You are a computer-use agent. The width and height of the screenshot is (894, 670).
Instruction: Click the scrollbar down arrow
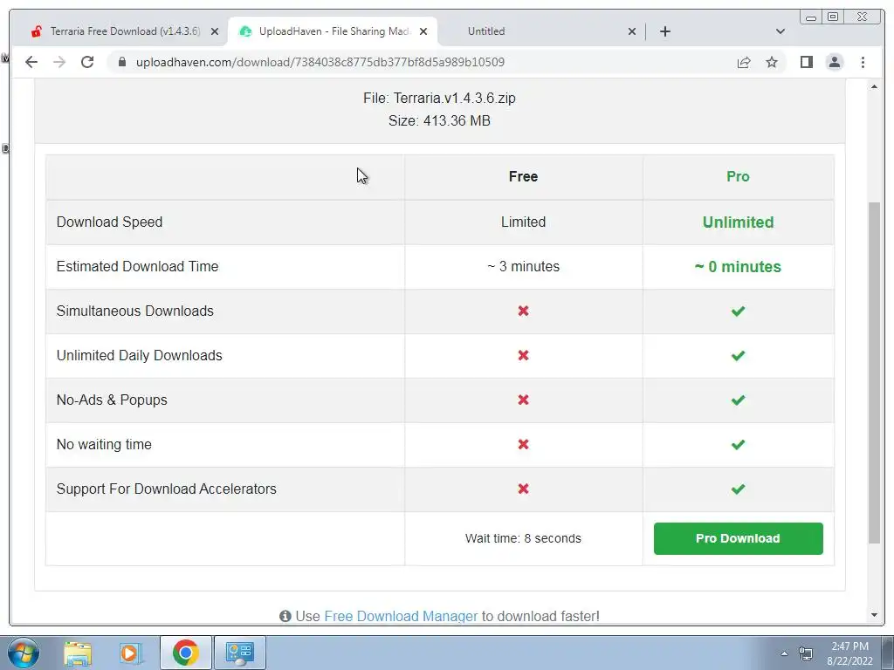coord(874,615)
